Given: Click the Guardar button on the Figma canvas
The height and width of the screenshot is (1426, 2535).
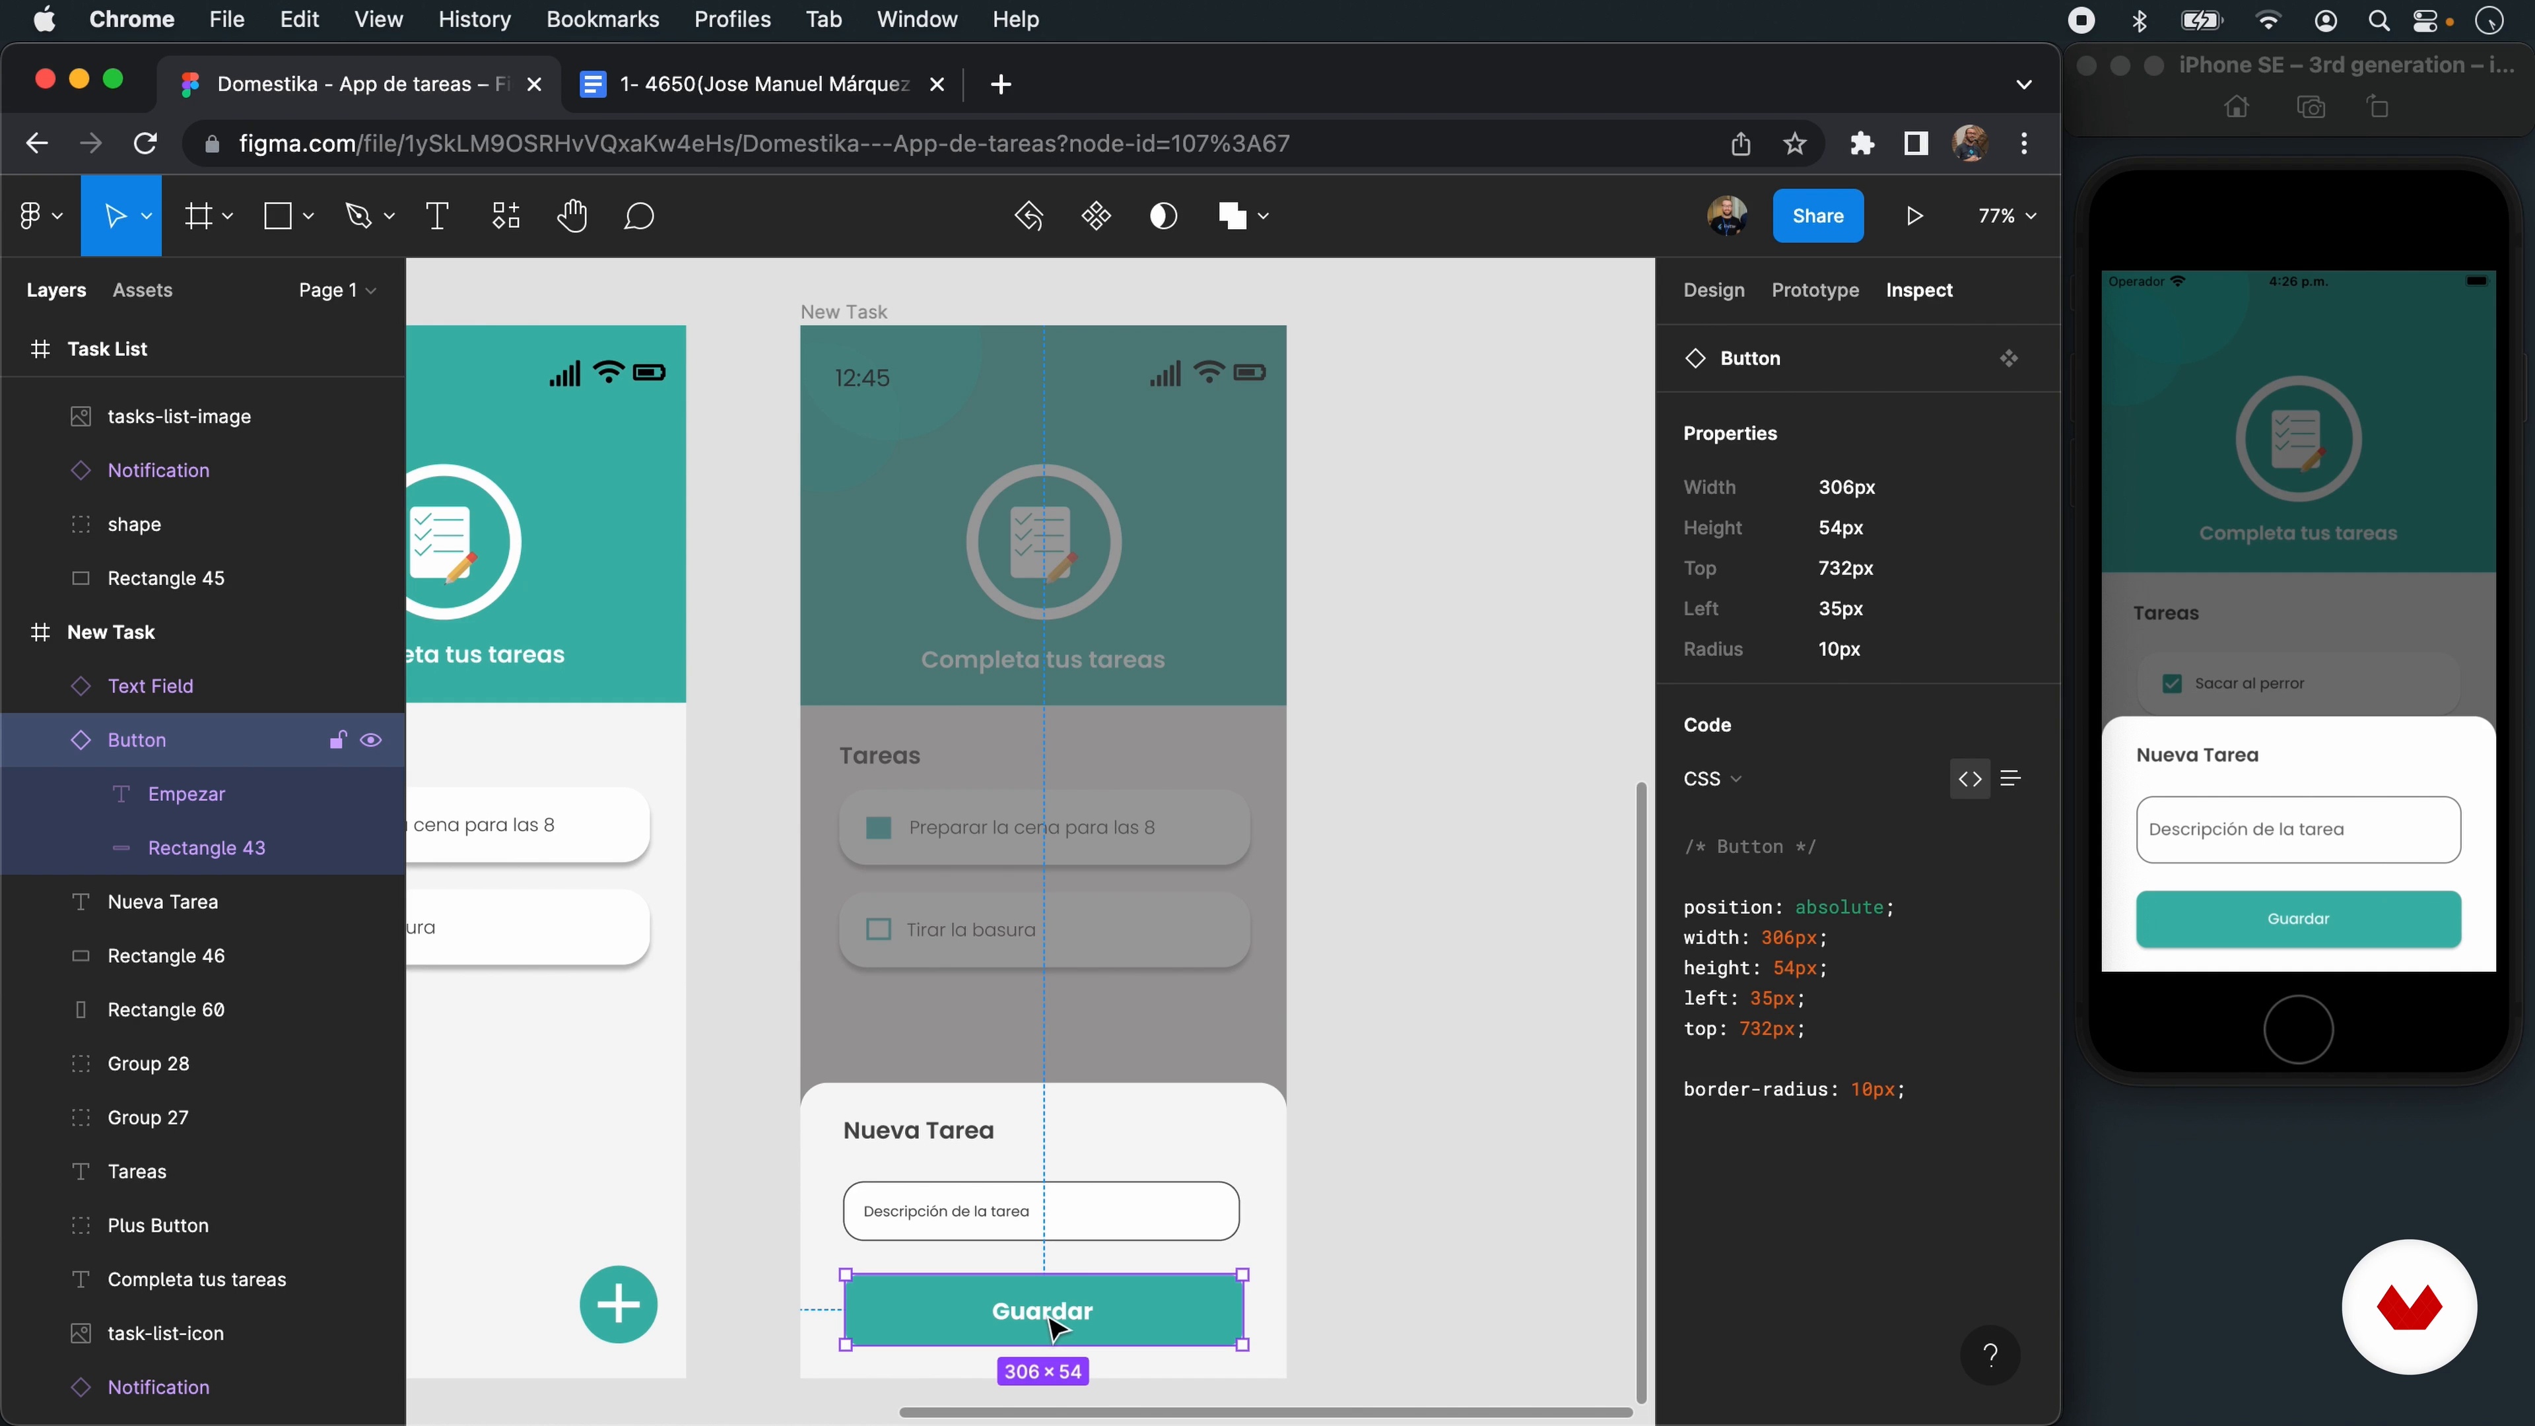Looking at the screenshot, I should 1043,1310.
